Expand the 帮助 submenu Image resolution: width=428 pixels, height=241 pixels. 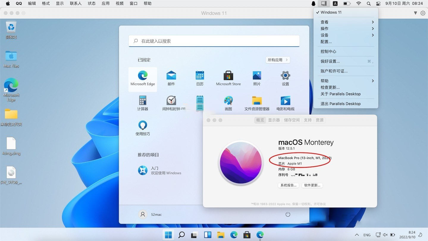pyautogui.click(x=324, y=80)
